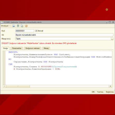115x115 pixels.
Task: Open help with the question mark icon
Action: (x=26, y=26)
